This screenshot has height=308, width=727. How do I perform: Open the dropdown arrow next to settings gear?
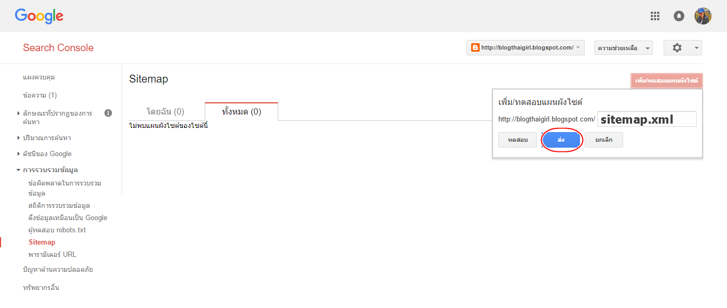tap(697, 48)
